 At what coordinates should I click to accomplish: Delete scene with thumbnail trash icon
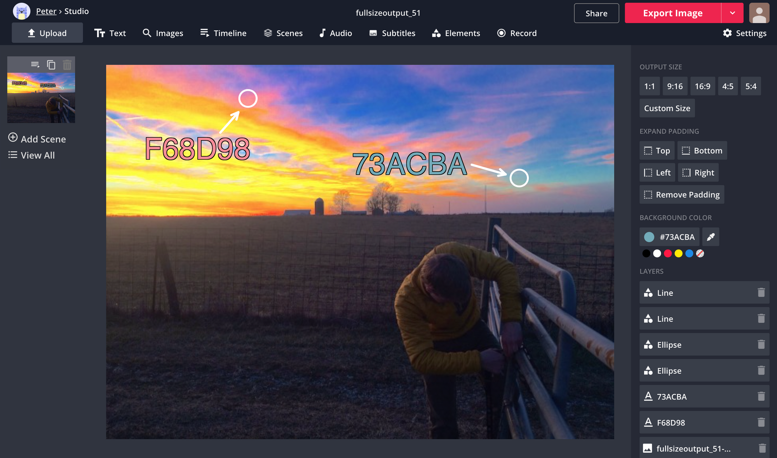pos(67,64)
